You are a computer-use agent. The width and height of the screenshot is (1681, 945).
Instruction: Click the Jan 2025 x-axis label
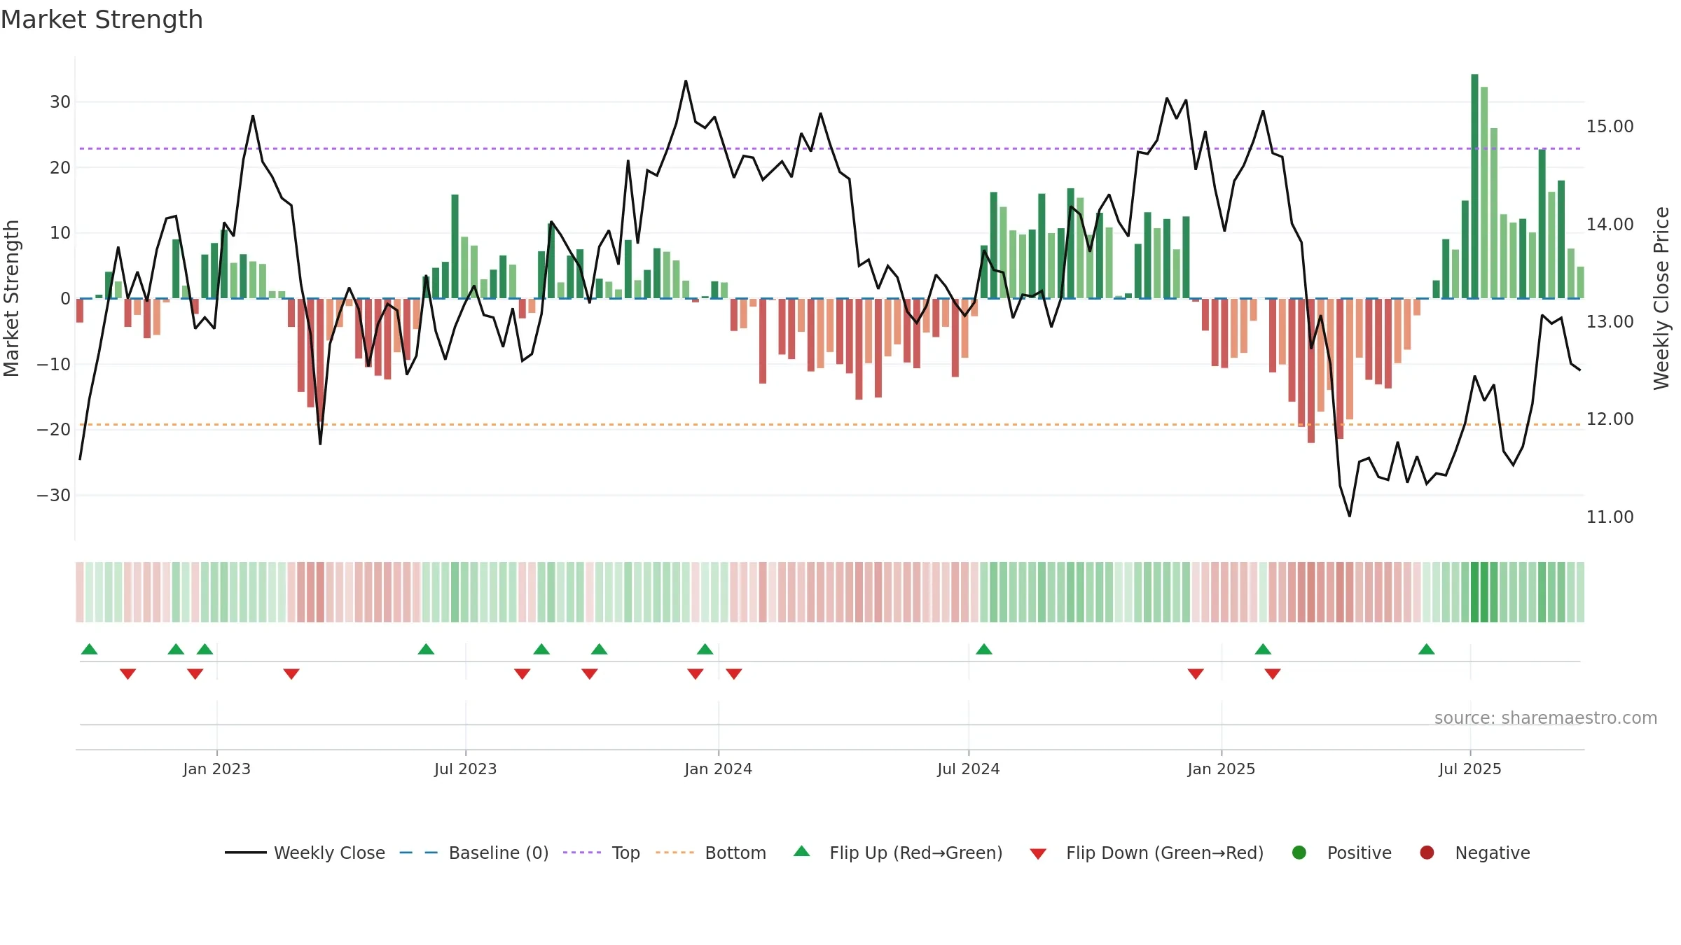[x=1222, y=769]
